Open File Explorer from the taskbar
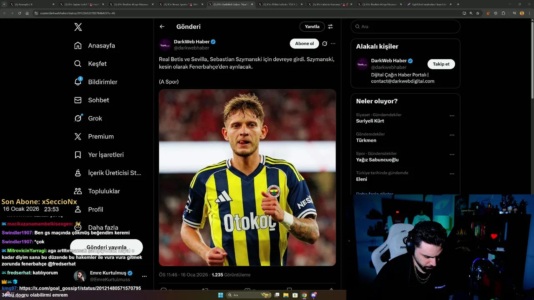The height and width of the screenshot is (300, 534). click(x=286, y=295)
